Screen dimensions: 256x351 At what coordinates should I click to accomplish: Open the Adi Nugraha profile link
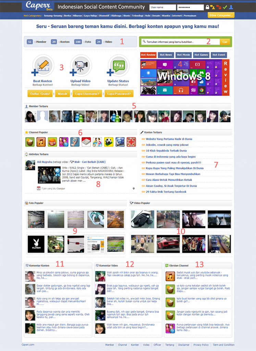coord(45,162)
